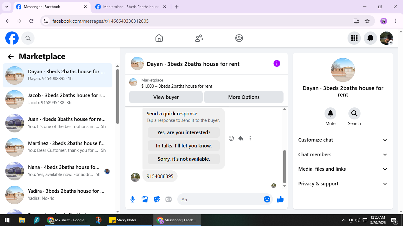Choose a GIF icon

[x=168, y=200]
